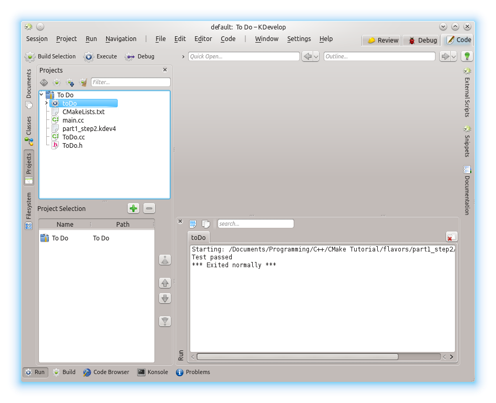This screenshot has width=496, height=403.
Task: Select CMakeLists.txt in project tree
Action: [84, 112]
